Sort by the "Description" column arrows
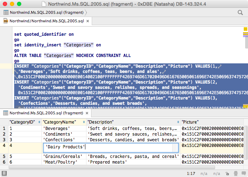Screen dimensions: 248x177 point(178,122)
